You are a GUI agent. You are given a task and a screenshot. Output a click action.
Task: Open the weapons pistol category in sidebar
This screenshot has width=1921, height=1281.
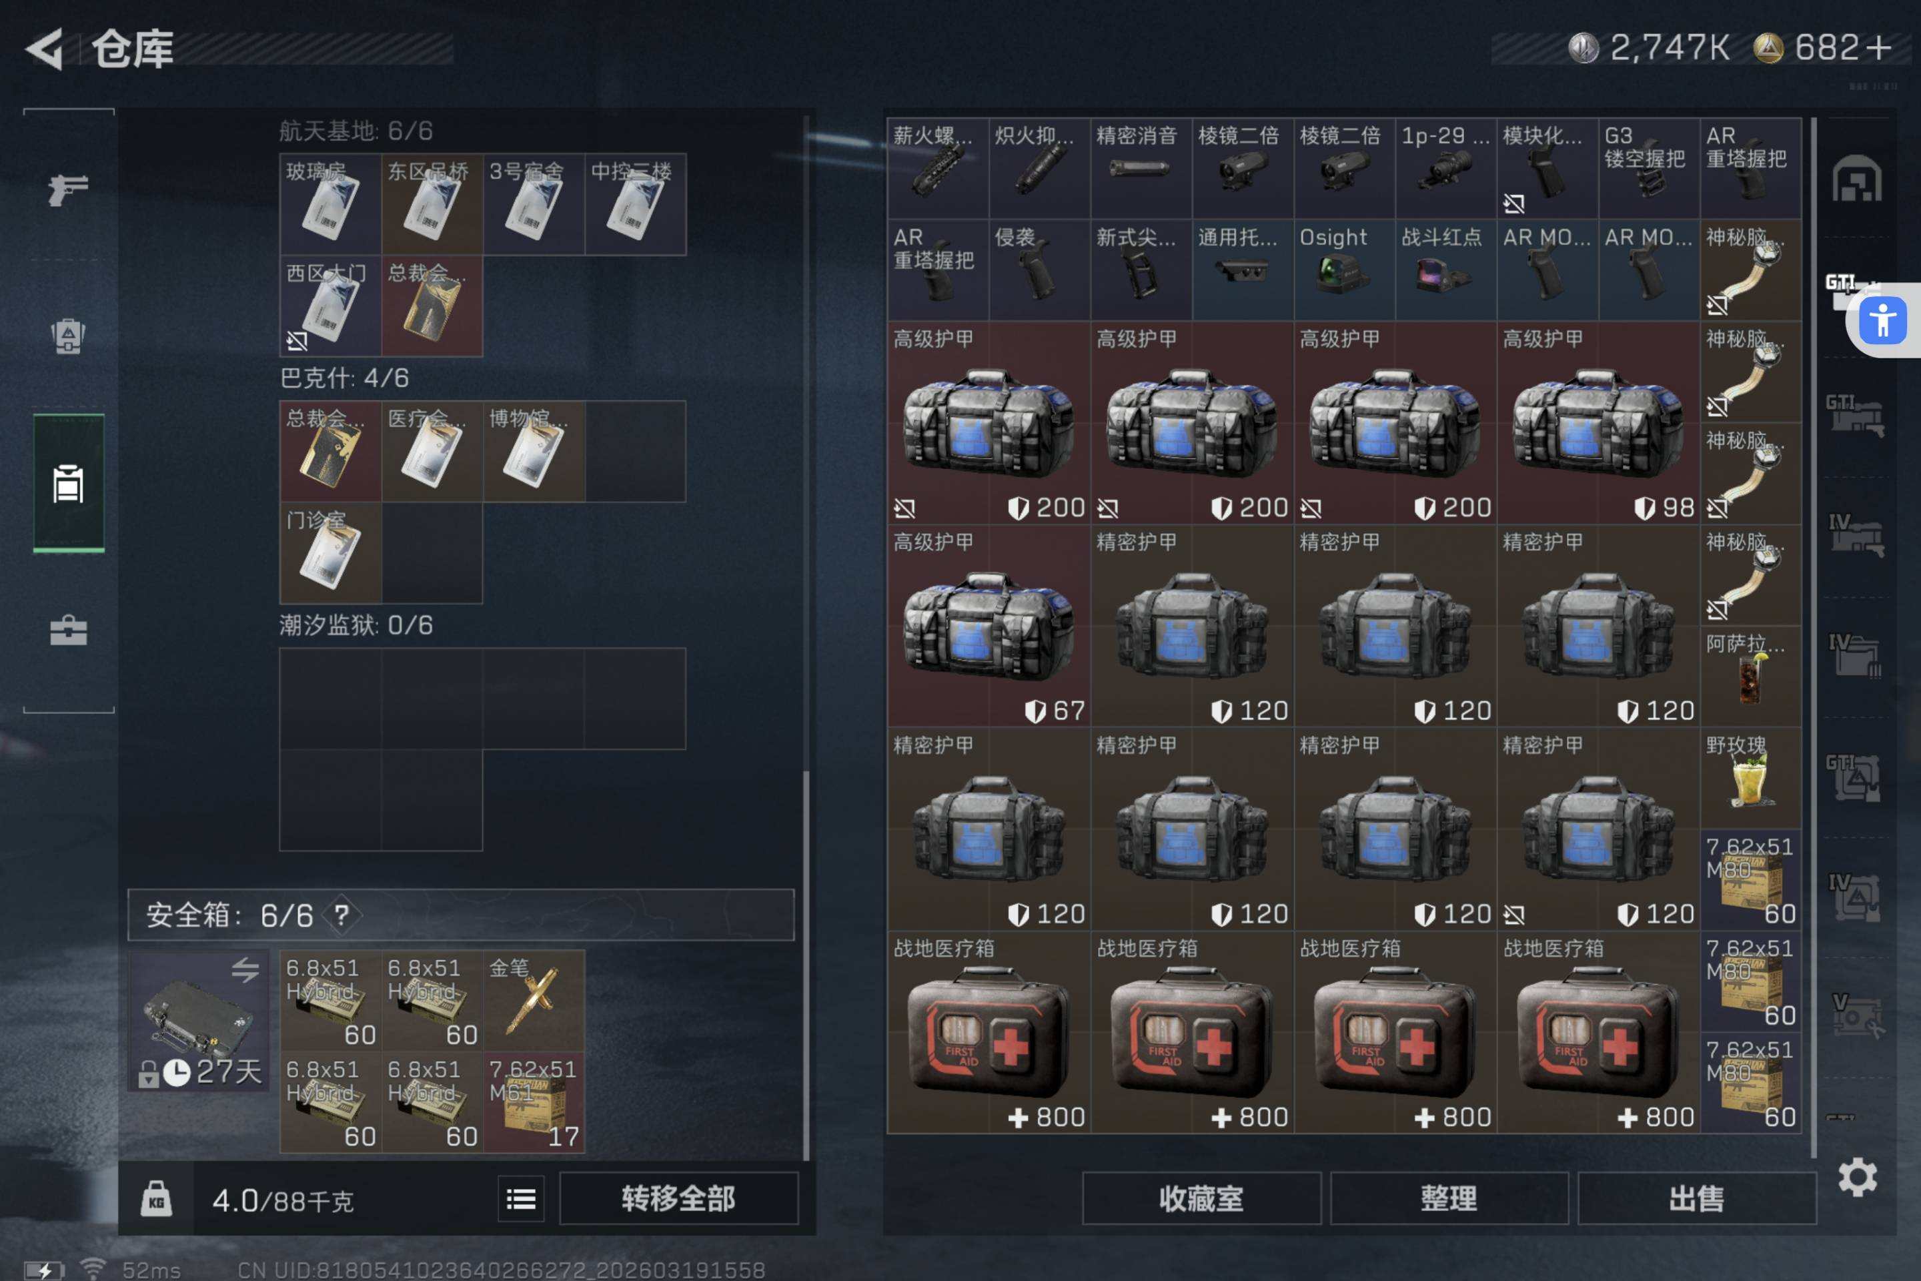68,189
